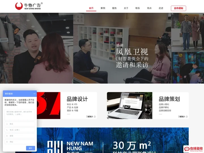The width and height of the screenshot is (204, 153).
Task: Click the person icon in 姓名 field
Action: tap(7, 124)
